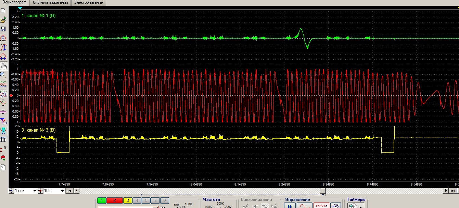Click the filter funnel icon
459x208 pixels.
pos(3,121)
